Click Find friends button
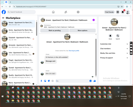This screenshot has height=107, width=133. click(x=109, y=12)
